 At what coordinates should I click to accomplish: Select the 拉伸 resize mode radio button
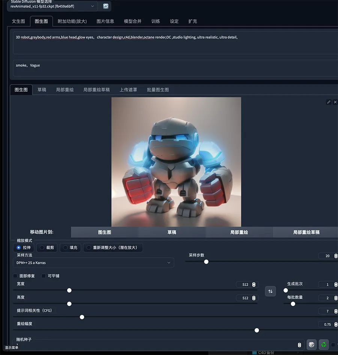[19, 248]
